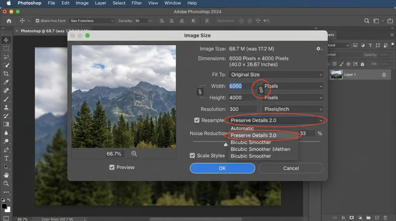
Task: Open the three-dots more tools menu
Action: pos(6,192)
